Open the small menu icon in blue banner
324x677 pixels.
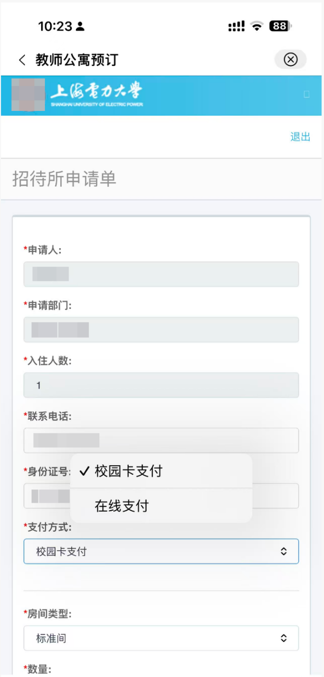(307, 95)
